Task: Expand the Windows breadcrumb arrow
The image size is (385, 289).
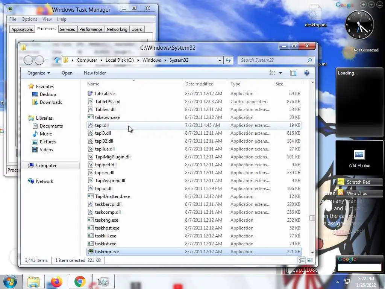Action: click(165, 60)
